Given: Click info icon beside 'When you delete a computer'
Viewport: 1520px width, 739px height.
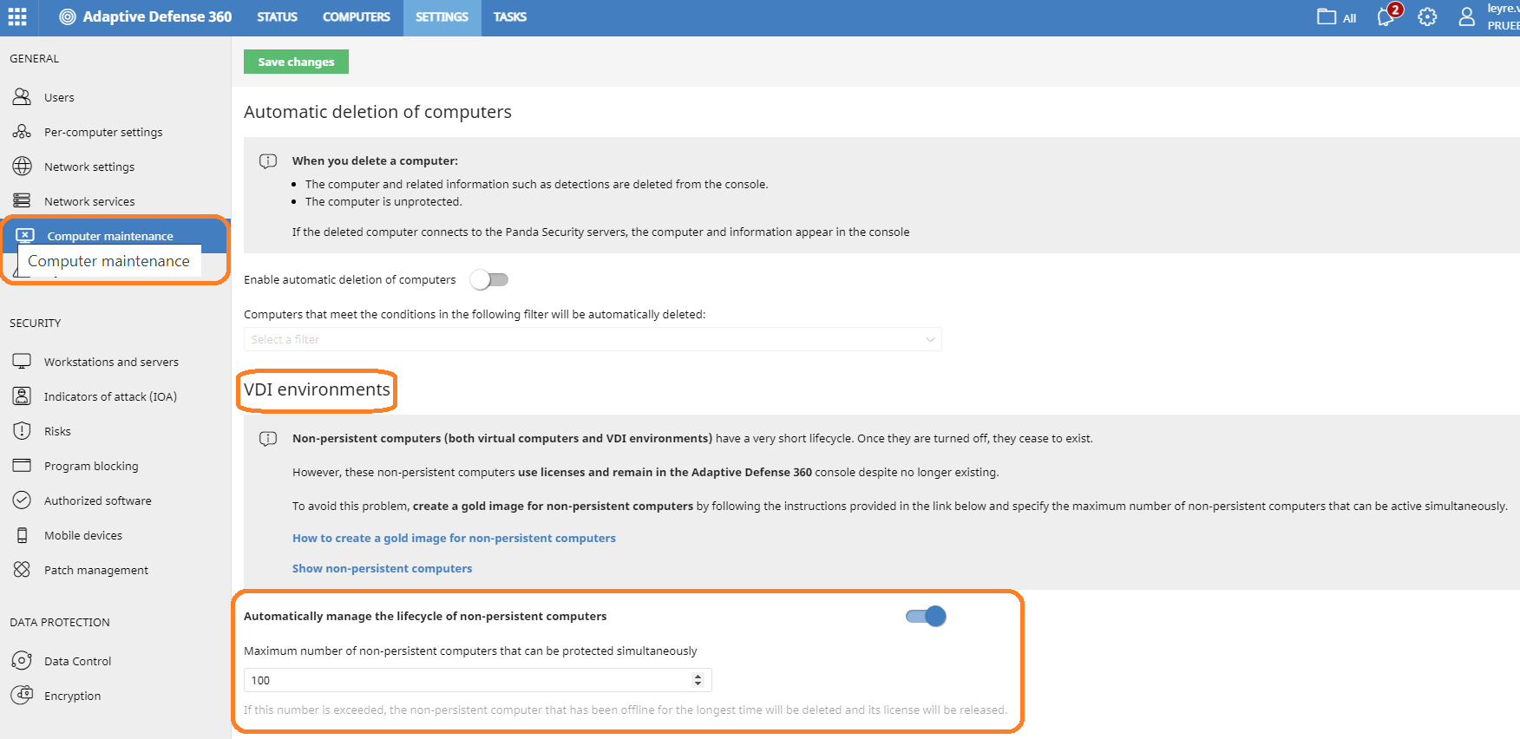Looking at the screenshot, I should [268, 161].
